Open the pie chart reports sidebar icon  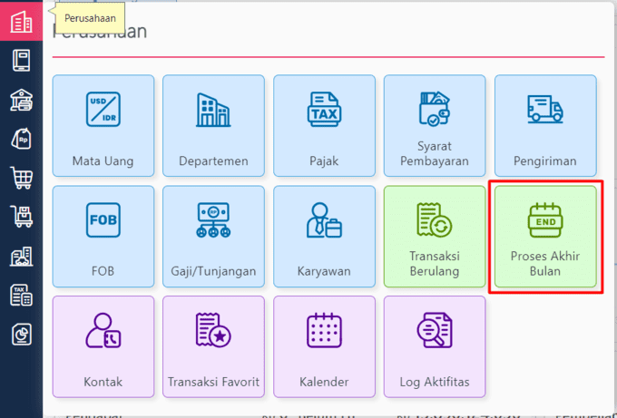[21, 335]
